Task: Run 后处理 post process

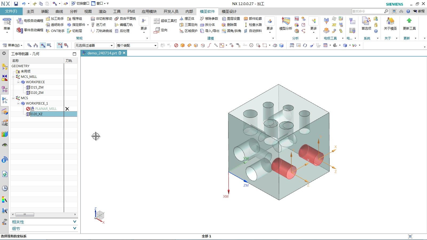Action: [122, 31]
